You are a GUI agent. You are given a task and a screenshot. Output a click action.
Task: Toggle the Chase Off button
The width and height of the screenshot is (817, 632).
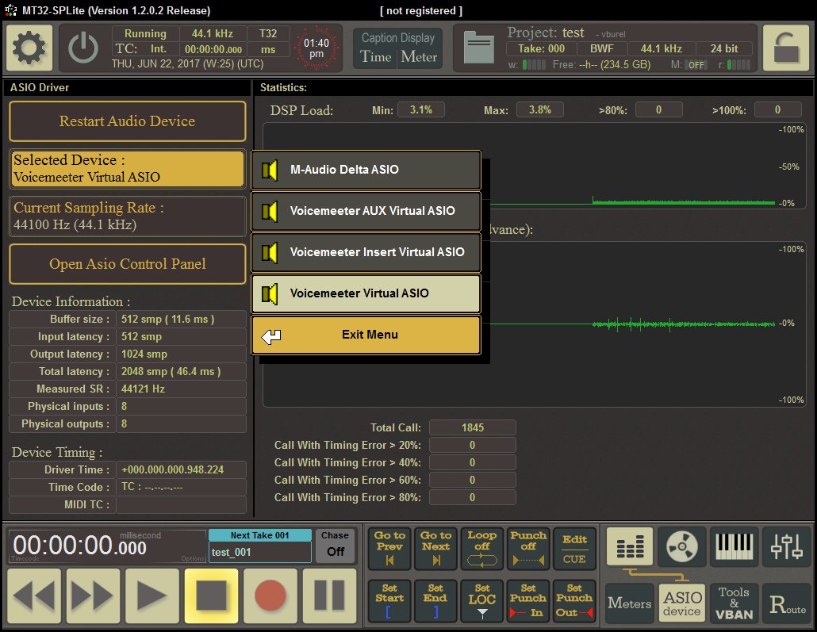point(335,545)
